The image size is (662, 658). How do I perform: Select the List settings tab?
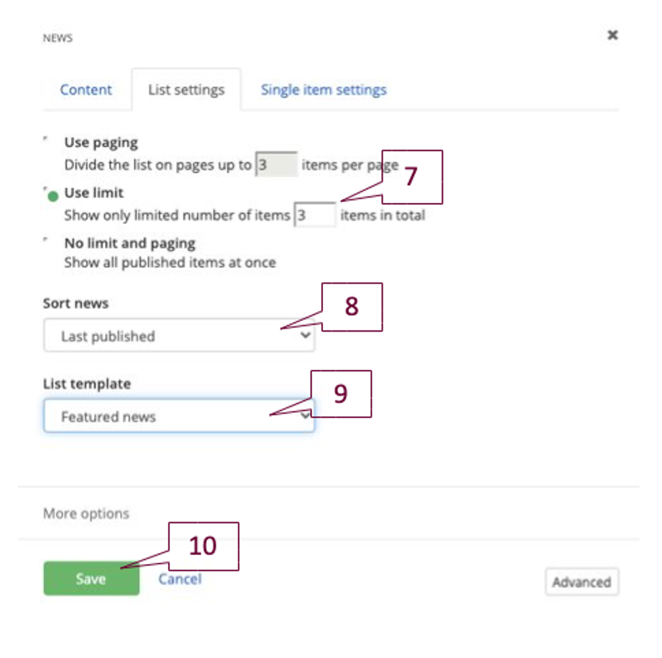tap(186, 90)
